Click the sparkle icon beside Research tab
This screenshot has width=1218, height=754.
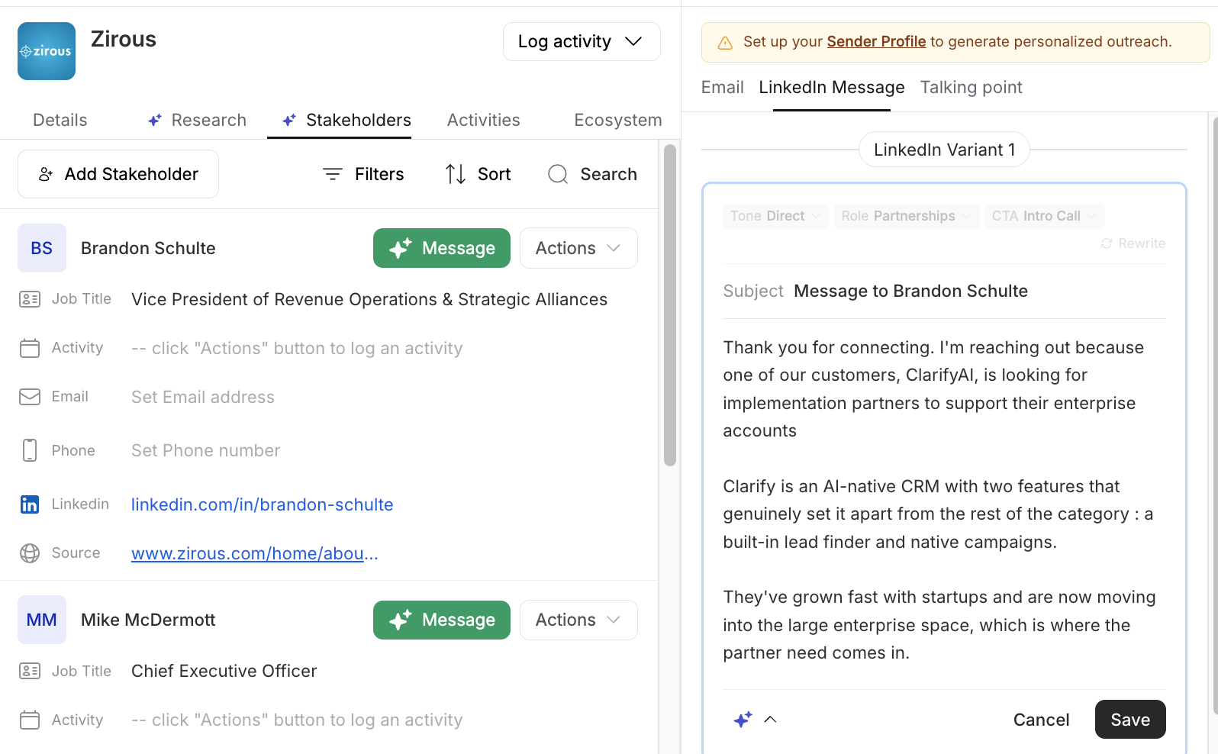point(155,120)
